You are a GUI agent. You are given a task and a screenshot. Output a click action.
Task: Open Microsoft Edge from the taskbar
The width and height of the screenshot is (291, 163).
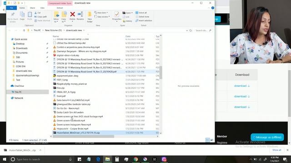pyautogui.click(x=98, y=159)
